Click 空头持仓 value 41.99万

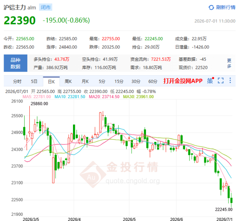110,59
